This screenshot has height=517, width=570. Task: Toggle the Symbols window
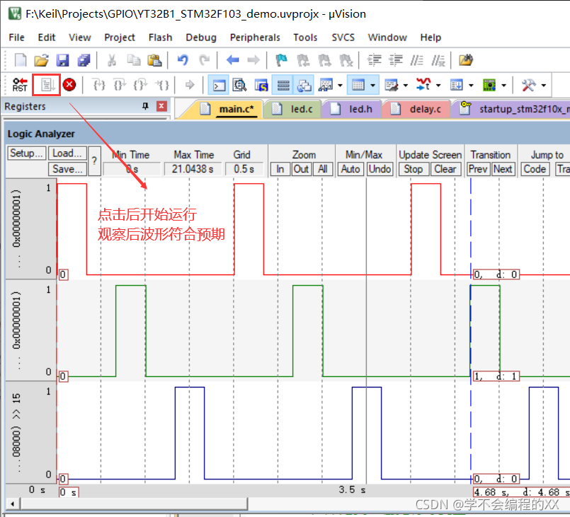(261, 85)
